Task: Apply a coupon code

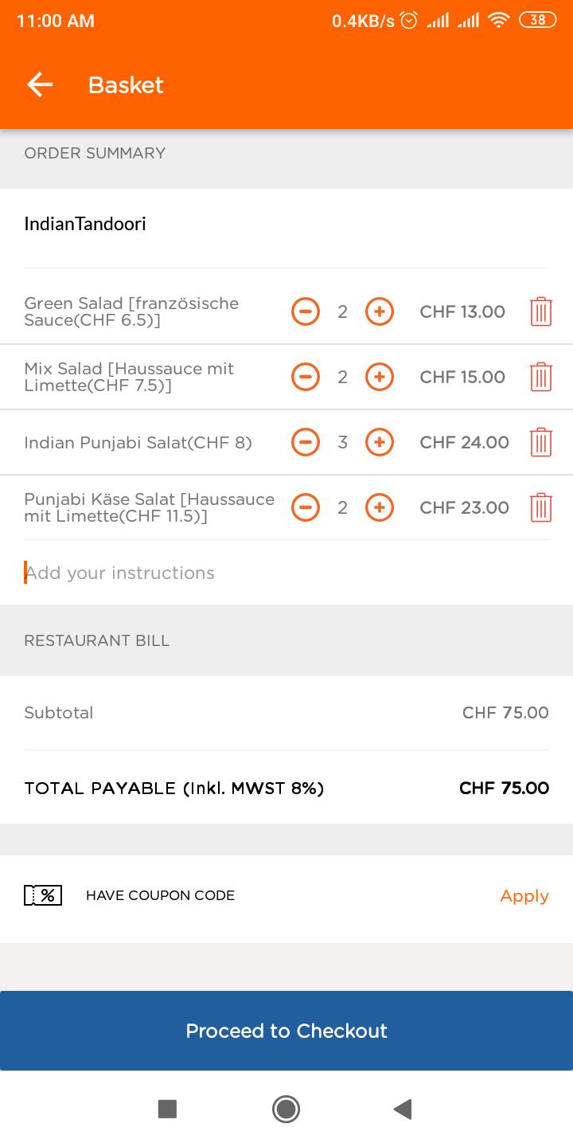Action: point(524,896)
